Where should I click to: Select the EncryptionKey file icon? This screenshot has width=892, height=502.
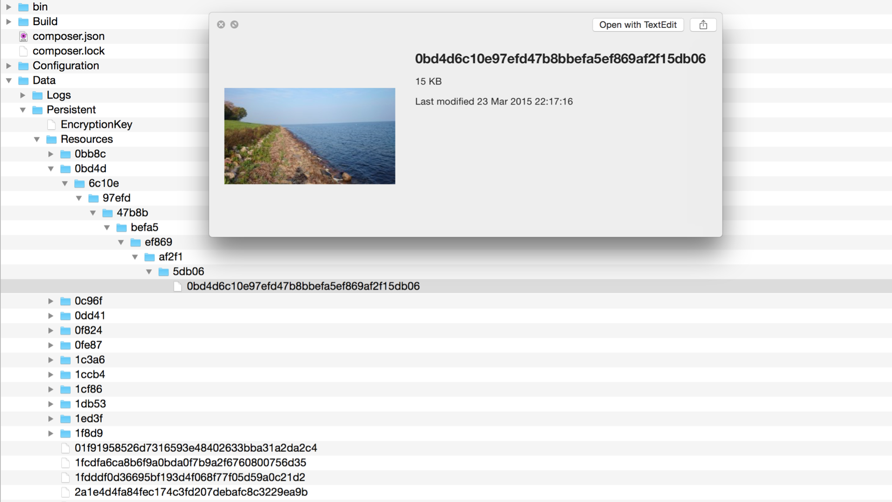pyautogui.click(x=52, y=125)
